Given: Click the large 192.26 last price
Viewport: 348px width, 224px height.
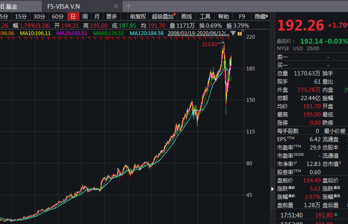Looking at the screenshot, I should [x=301, y=25].
